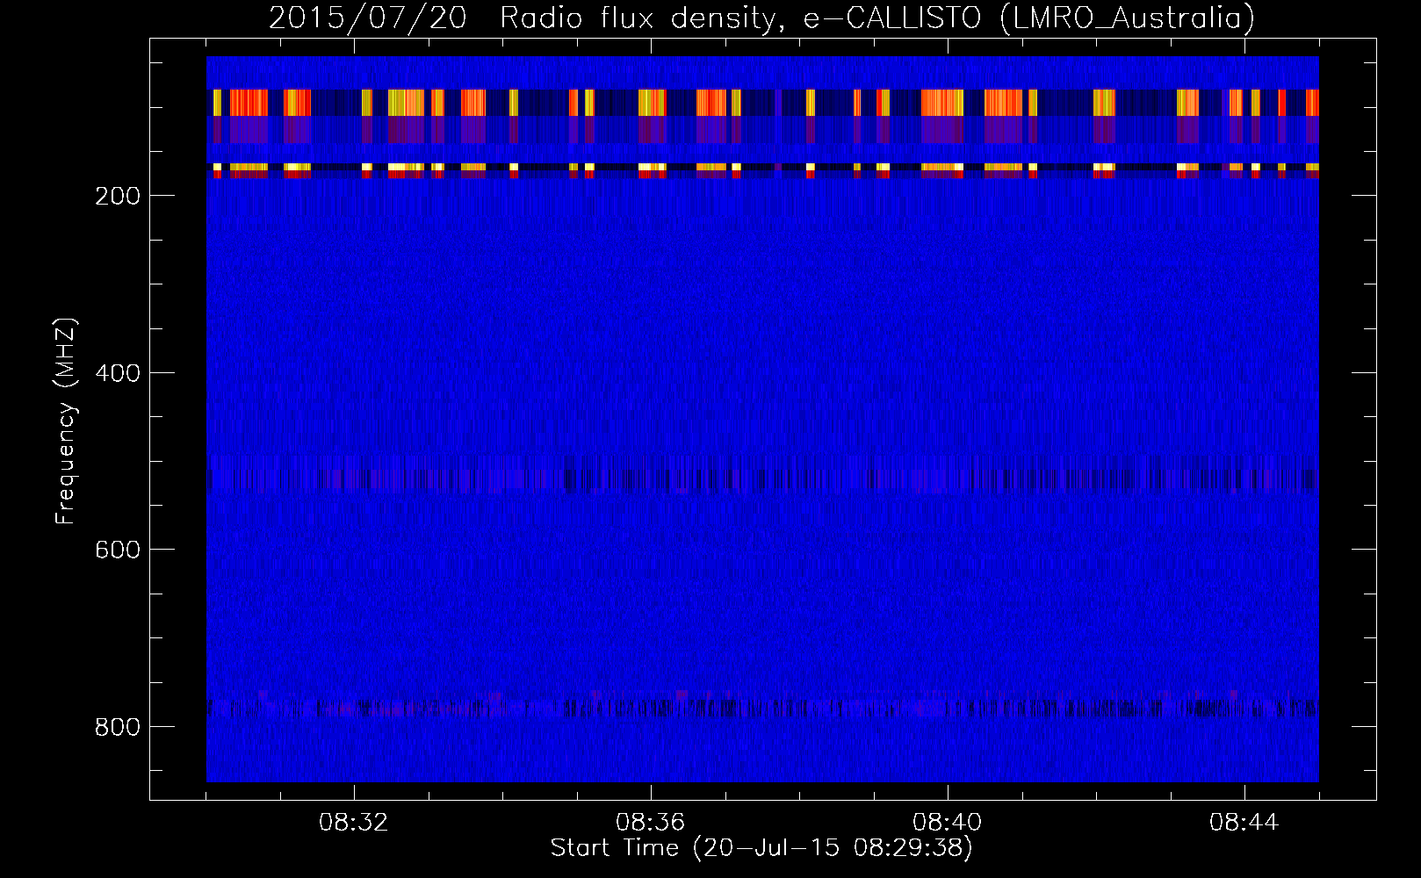
Task: Click the 'Start Time (20-Jul-15 08:29:38)' x-axis label
Action: (x=761, y=848)
